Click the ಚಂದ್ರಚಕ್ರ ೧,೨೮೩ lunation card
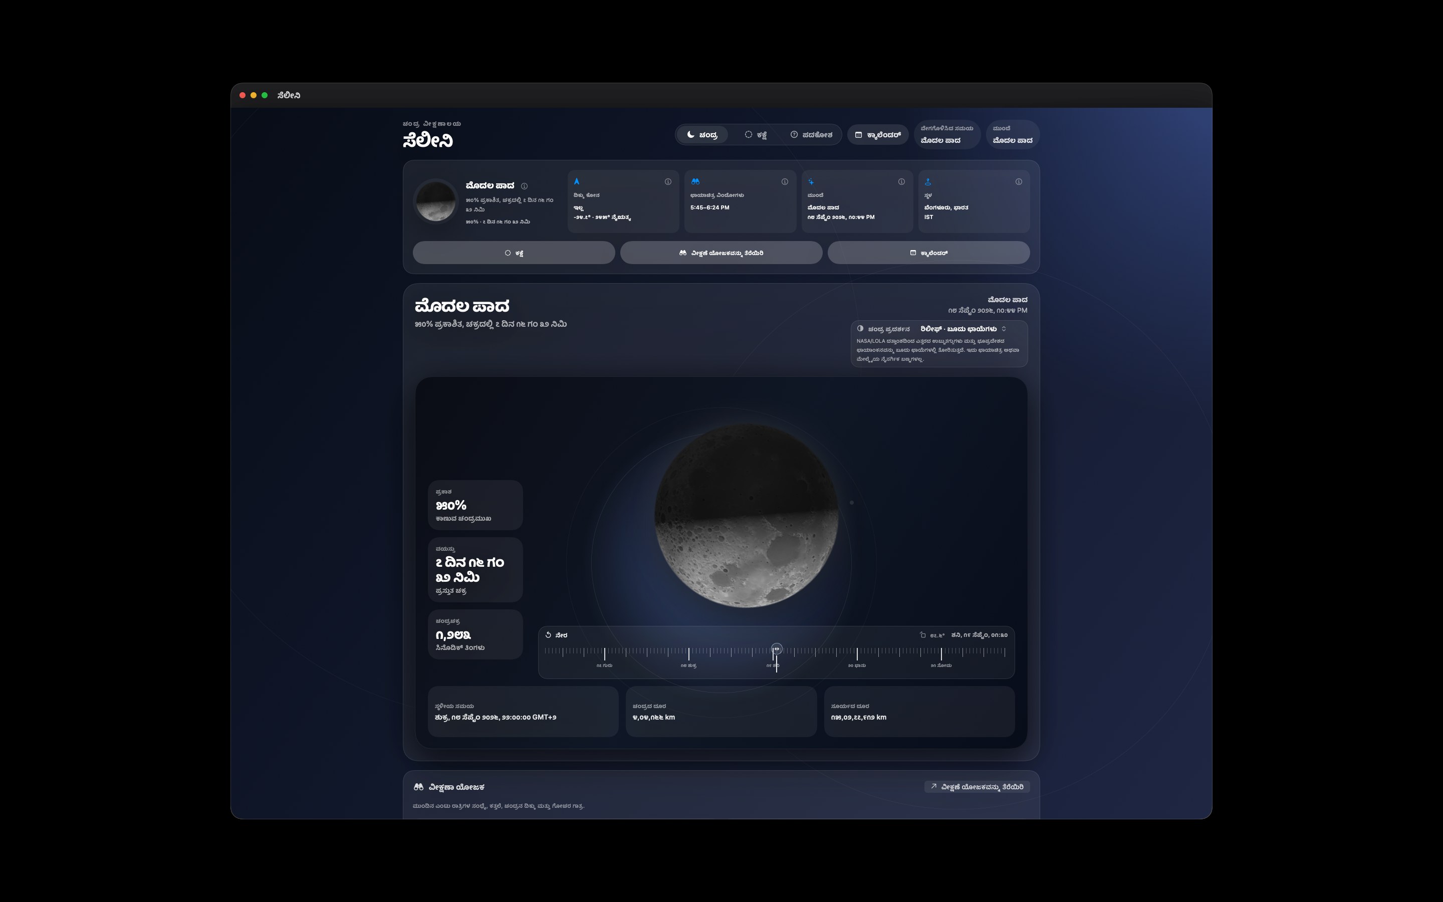Image resolution: width=1443 pixels, height=902 pixels. click(475, 634)
